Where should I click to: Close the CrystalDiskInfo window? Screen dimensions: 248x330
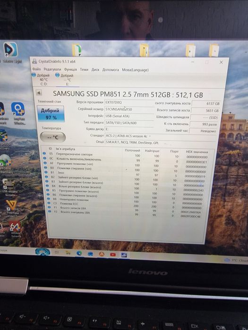[x=221, y=62]
